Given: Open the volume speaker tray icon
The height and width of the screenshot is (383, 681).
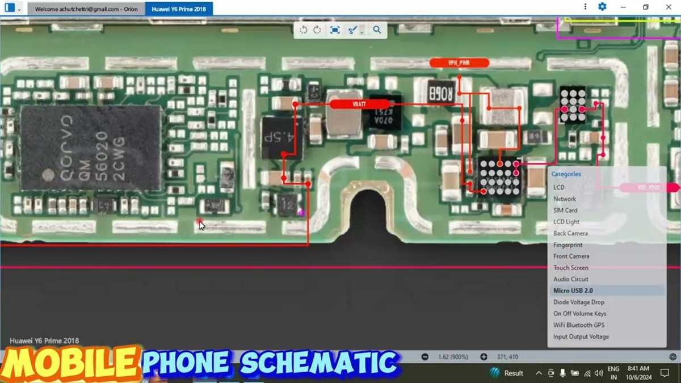Looking at the screenshot, I should click(599, 373).
